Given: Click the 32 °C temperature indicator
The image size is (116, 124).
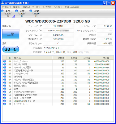Looking at the screenshot, I should [11, 49].
